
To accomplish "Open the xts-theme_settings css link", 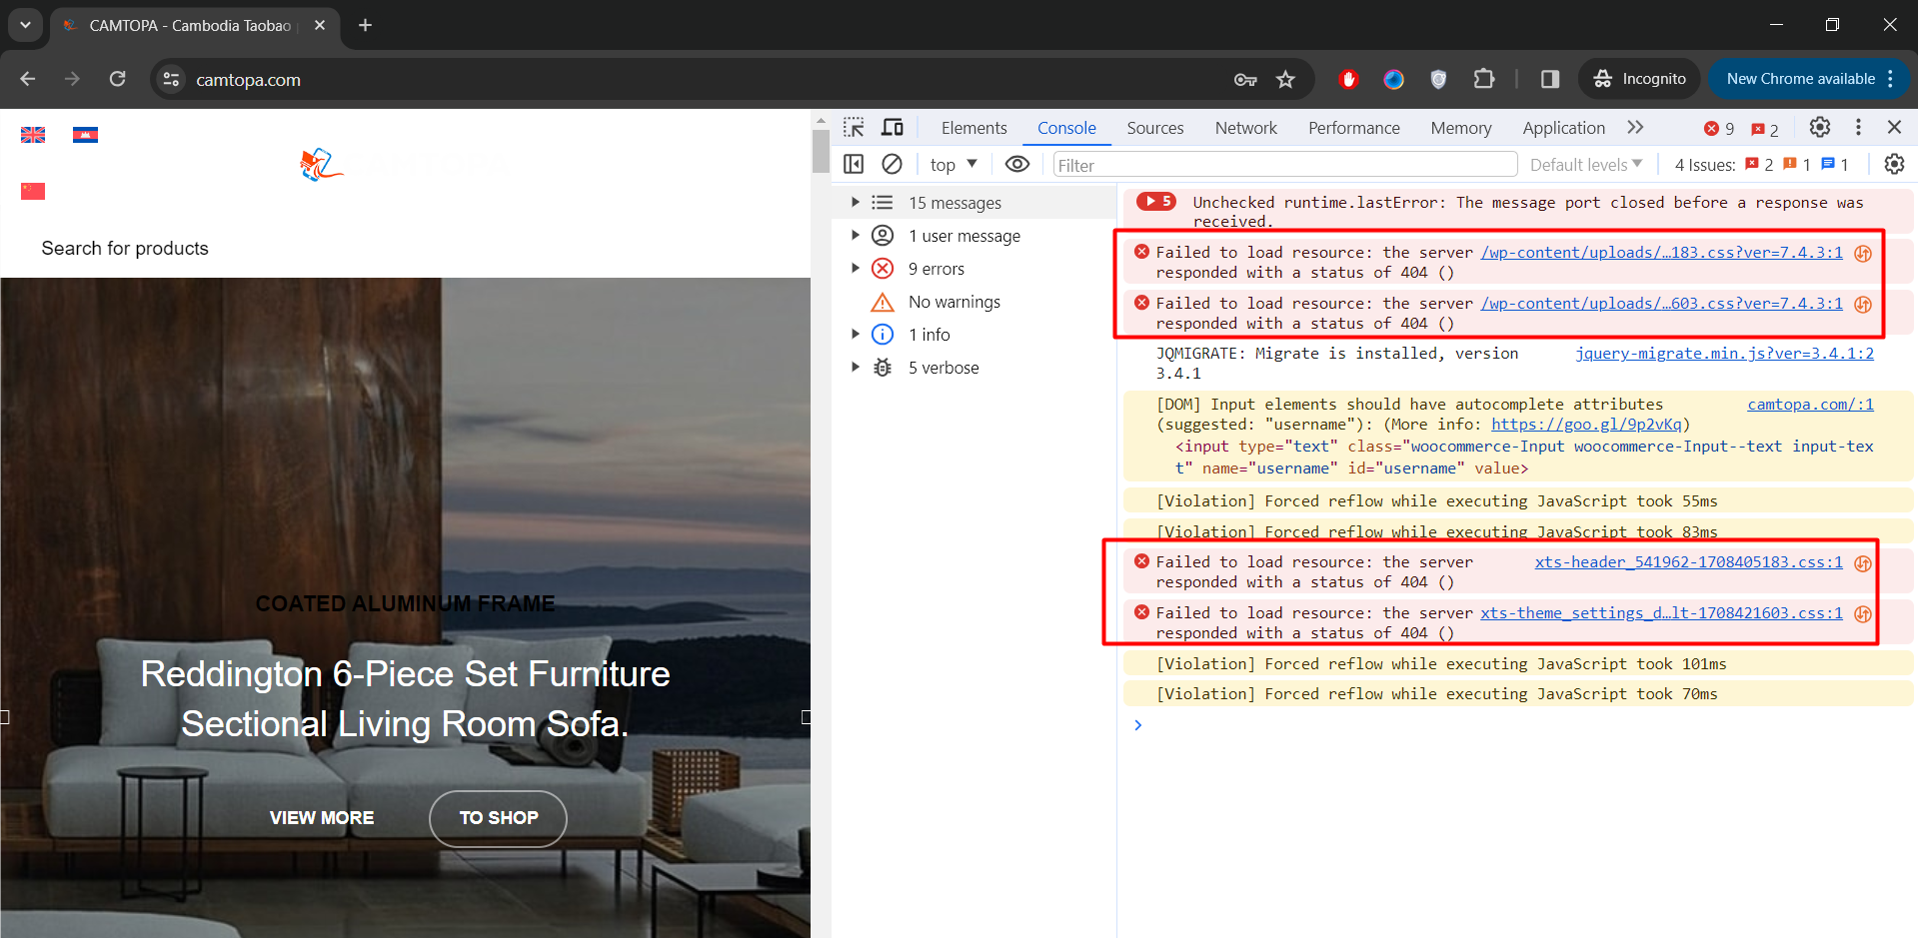I will [x=1661, y=612].
